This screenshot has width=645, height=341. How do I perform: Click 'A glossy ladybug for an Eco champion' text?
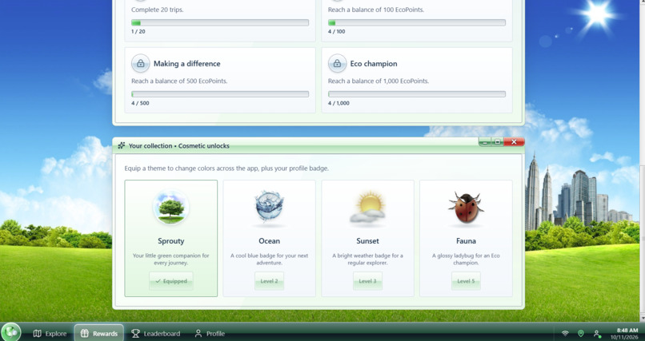(466, 259)
